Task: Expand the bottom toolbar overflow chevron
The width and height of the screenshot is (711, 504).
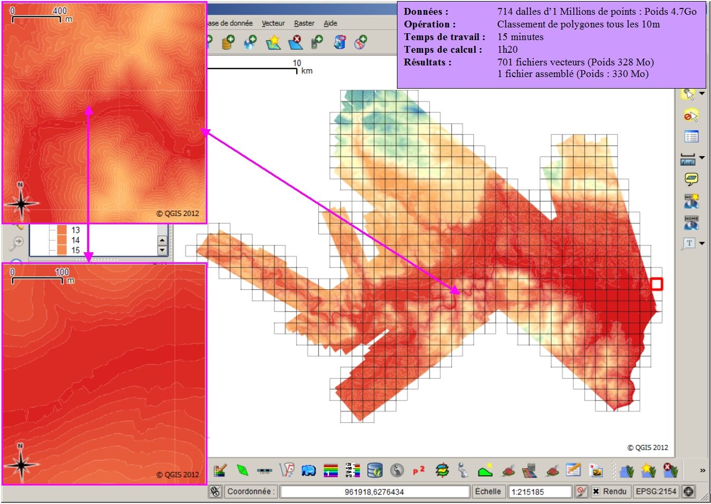Action: [703, 470]
